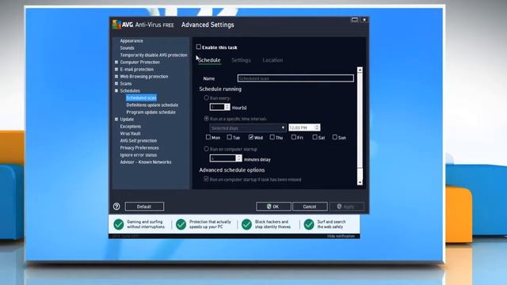Select Advisor - Known Networks item
This screenshot has height=285, width=507.
tap(146, 161)
